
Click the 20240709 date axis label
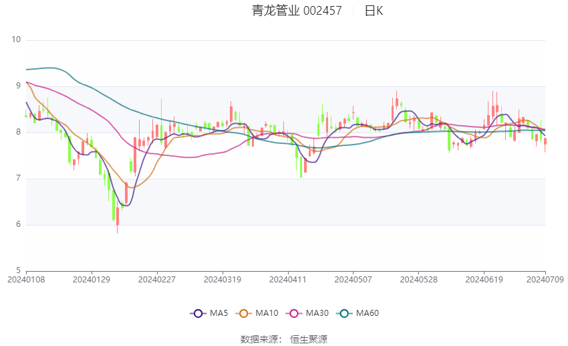click(545, 280)
